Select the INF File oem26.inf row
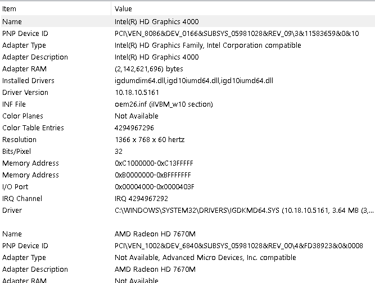375x283 pixels. point(188,104)
